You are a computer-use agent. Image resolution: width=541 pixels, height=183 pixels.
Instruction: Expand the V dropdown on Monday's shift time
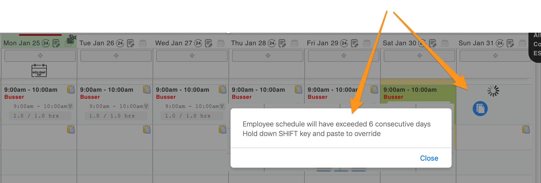coord(70,106)
